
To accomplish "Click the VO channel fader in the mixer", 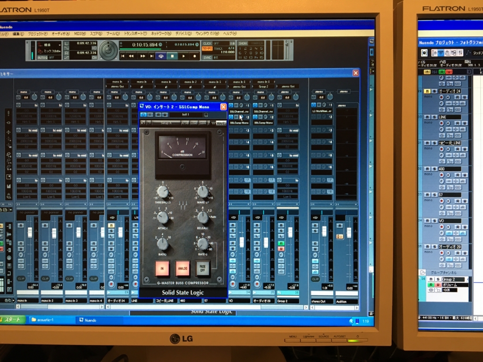I will coord(242,242).
